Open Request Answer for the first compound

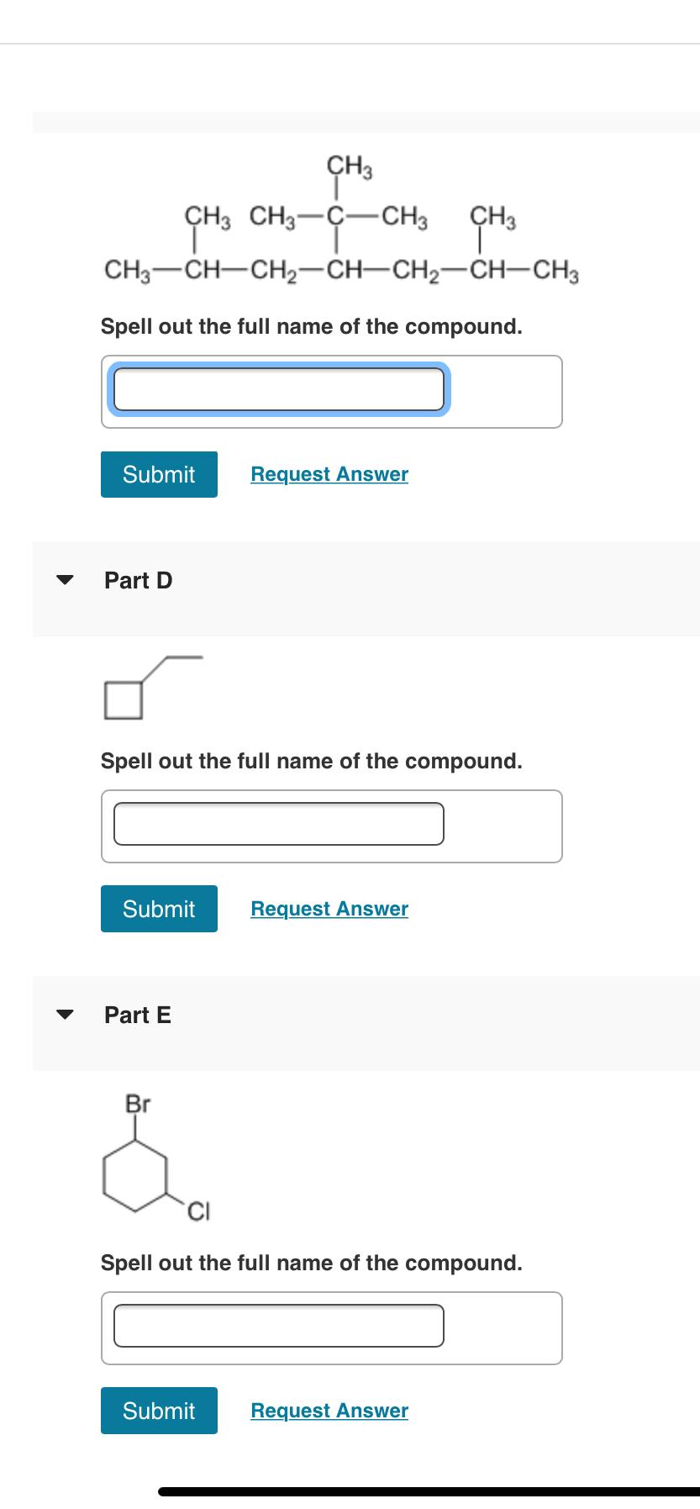[x=329, y=474]
